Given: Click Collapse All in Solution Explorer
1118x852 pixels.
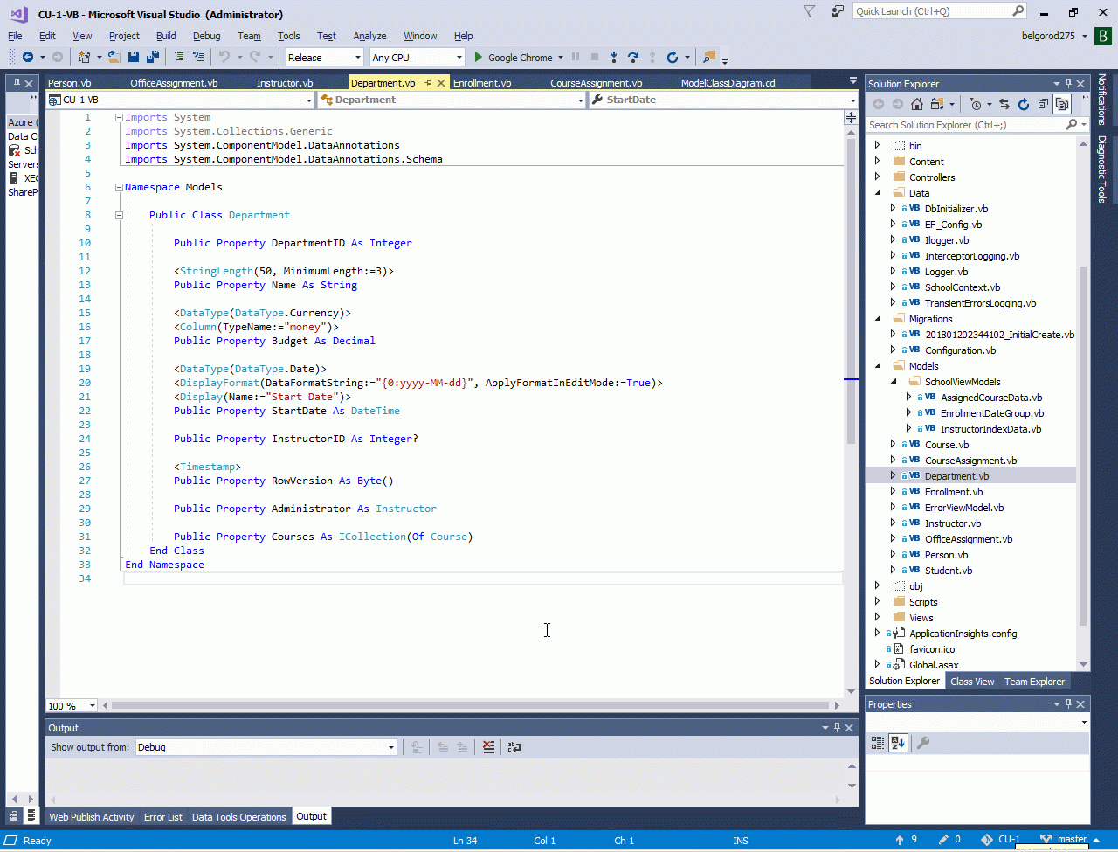Looking at the screenshot, I should point(1043,105).
